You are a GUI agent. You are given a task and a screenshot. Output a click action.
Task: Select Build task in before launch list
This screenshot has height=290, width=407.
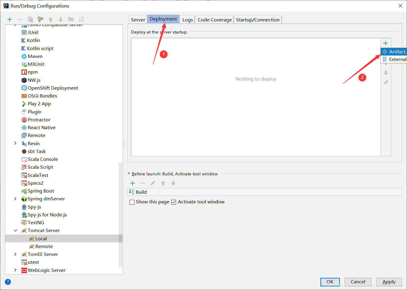[x=265, y=192]
